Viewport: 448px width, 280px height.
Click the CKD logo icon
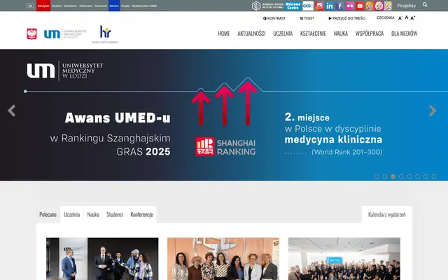coord(308,6)
